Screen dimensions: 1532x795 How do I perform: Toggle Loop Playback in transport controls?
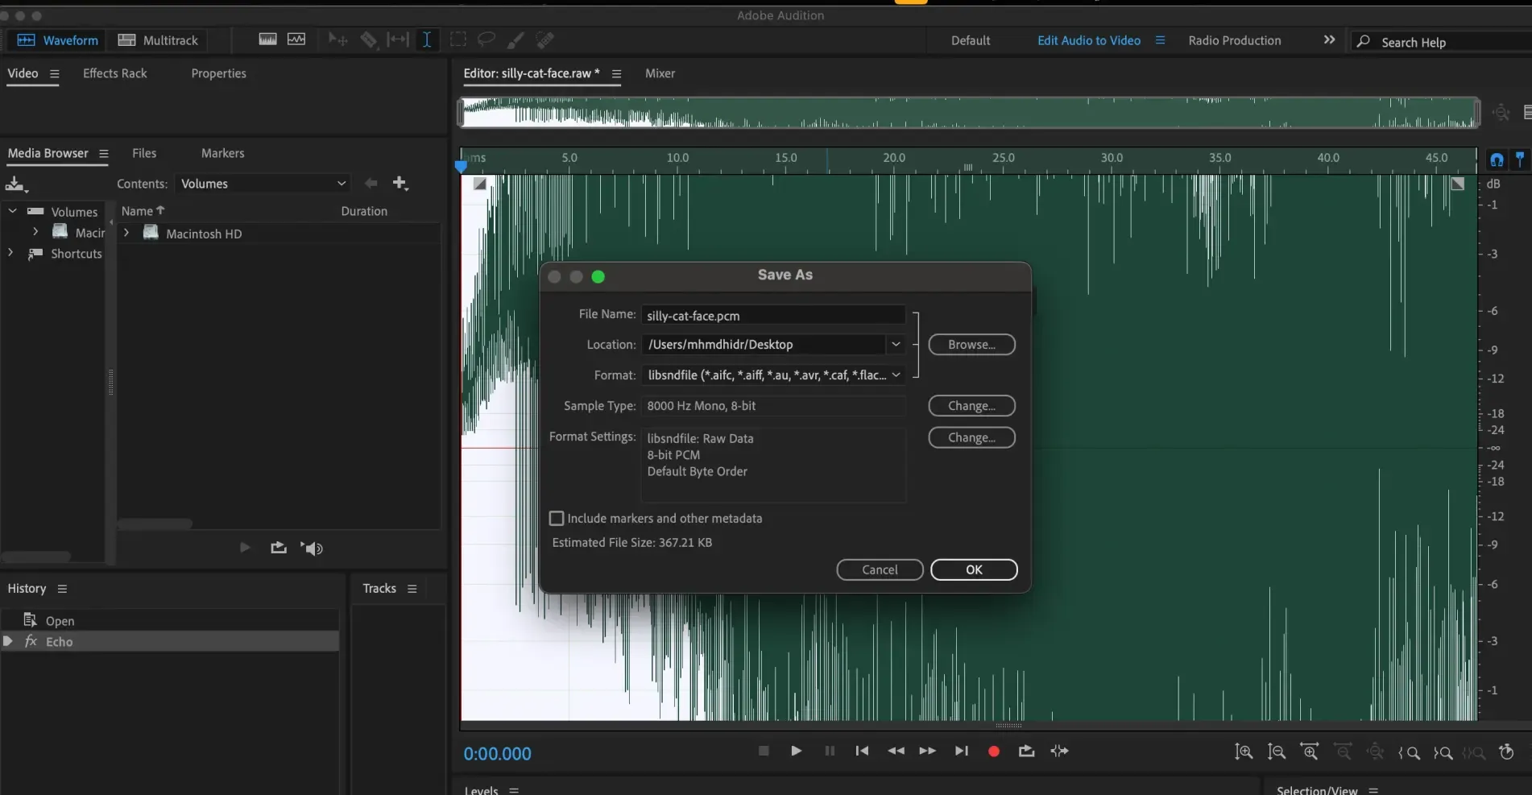point(1026,752)
